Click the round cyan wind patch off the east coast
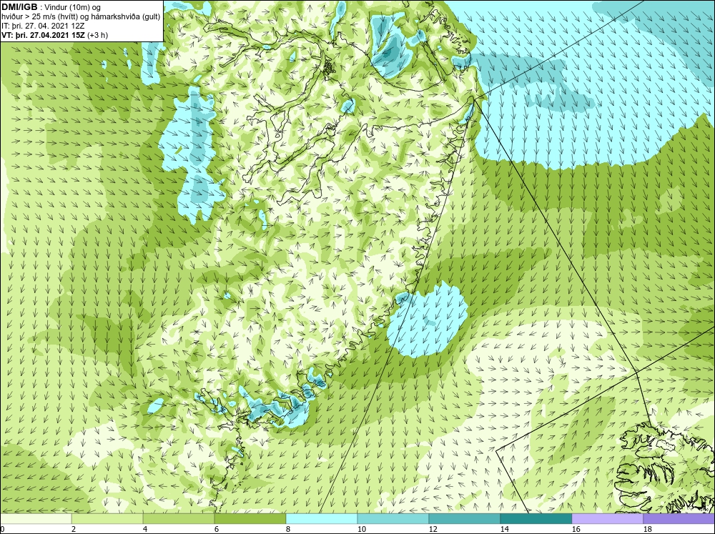Image resolution: width=715 pixels, height=534 pixels. pos(428,320)
